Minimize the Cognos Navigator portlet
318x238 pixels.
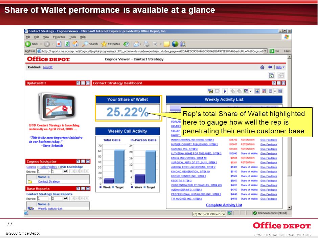tap(83, 161)
